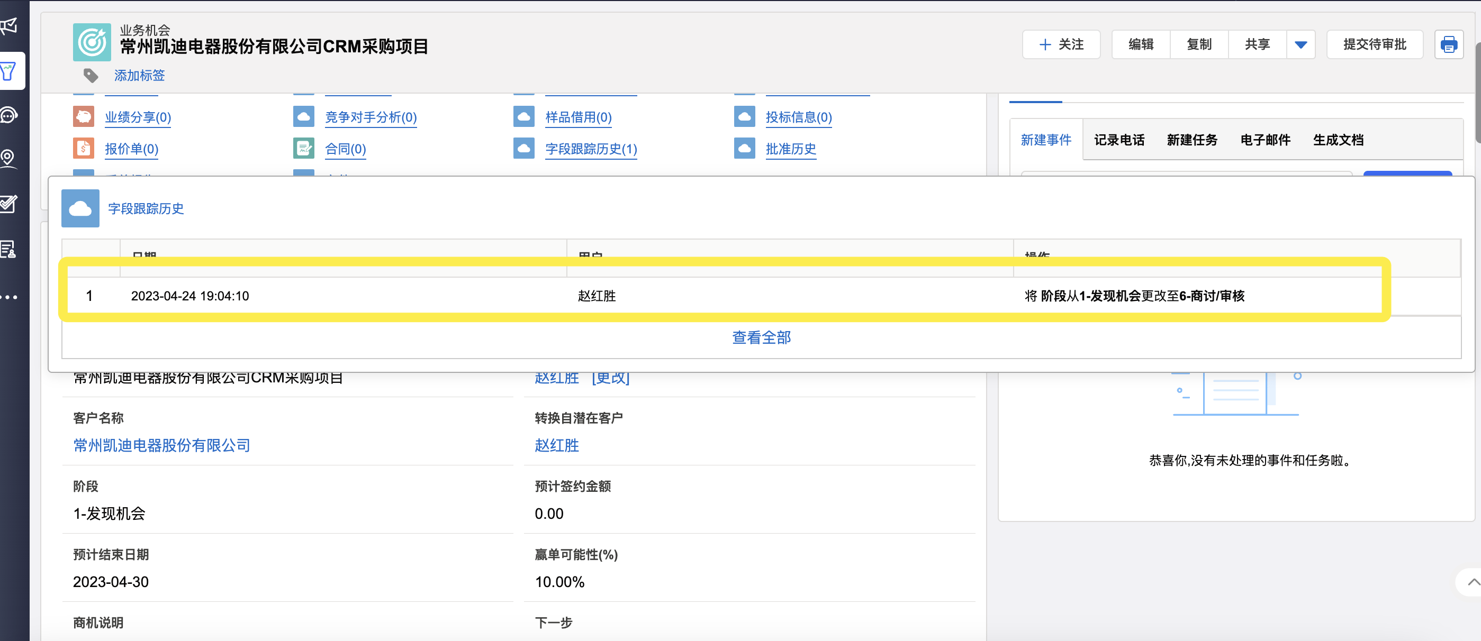Click the 提交待审批 button

1374,44
